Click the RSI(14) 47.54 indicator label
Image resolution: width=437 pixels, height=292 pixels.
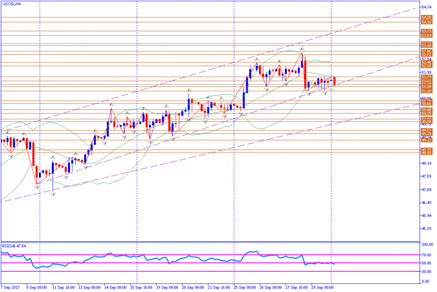(14, 246)
